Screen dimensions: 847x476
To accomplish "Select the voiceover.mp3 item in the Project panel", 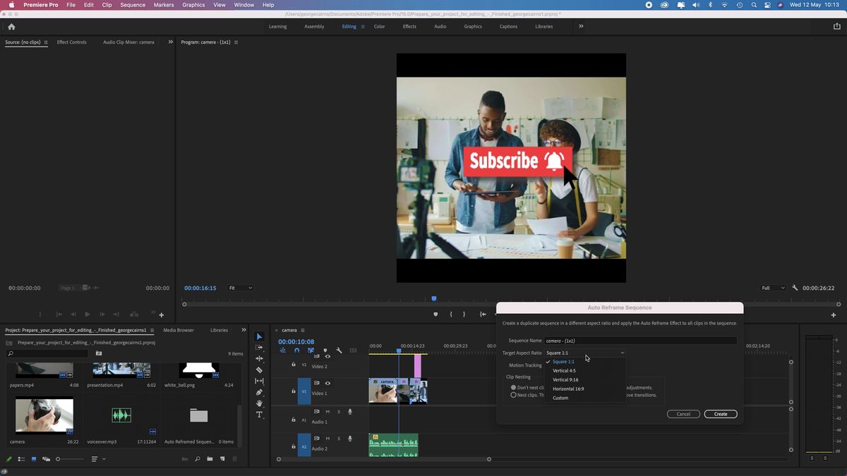I will click(121, 415).
